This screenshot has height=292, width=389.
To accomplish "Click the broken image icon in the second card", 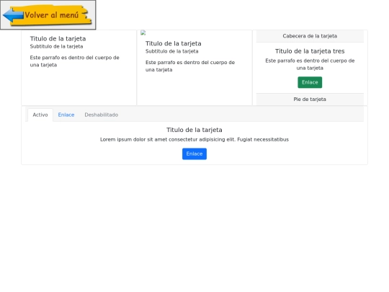I will [143, 32].
